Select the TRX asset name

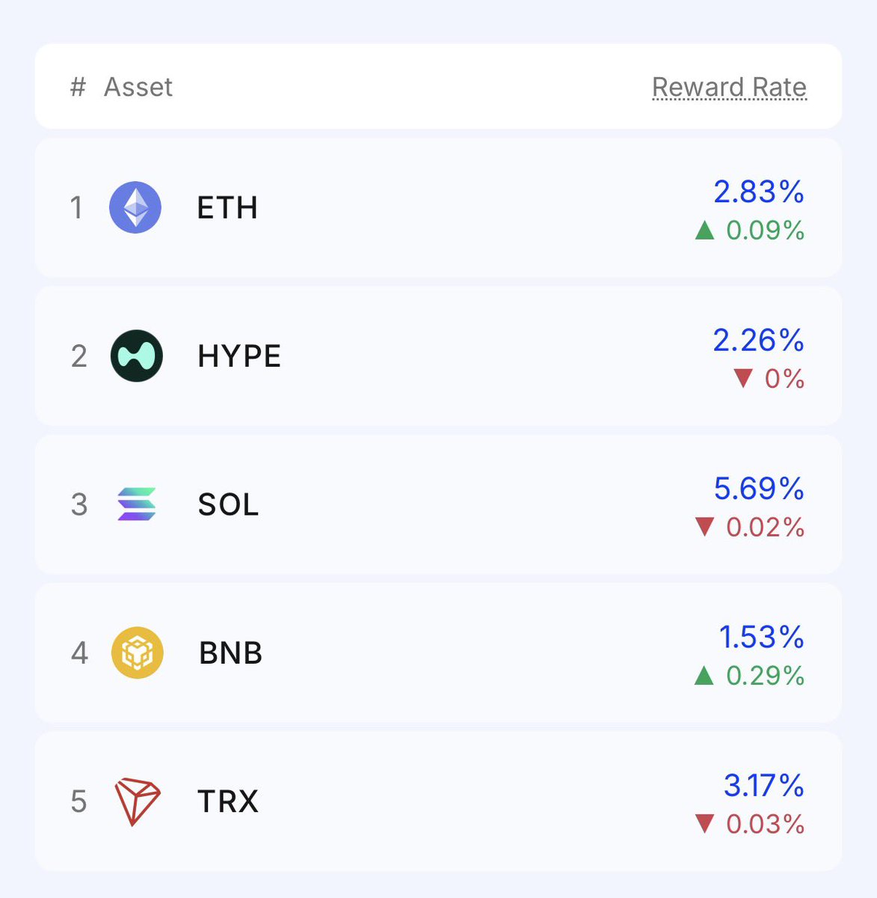tap(228, 801)
